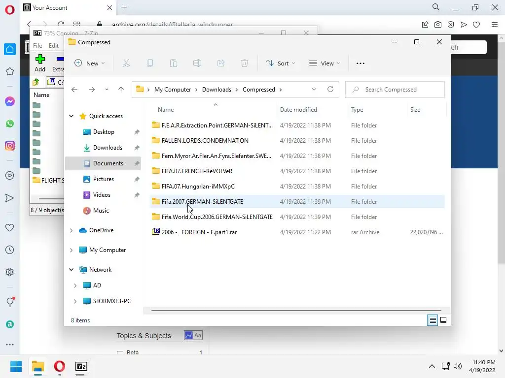The height and width of the screenshot is (378, 505).
Task: Open Instagram in Opera sidebar
Action: tap(10, 146)
